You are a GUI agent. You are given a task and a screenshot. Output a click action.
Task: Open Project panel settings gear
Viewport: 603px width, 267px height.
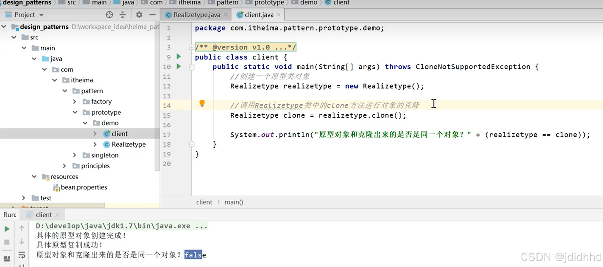click(x=139, y=15)
